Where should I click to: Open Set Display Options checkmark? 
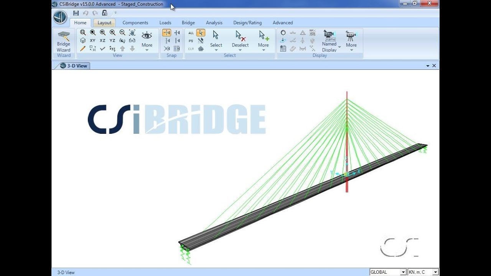pyautogui.click(x=103, y=49)
